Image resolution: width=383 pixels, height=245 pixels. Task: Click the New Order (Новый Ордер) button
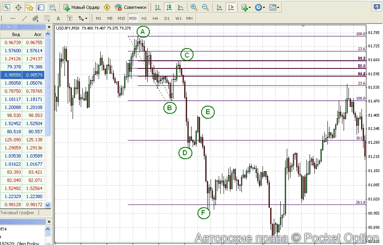[x=82, y=7]
